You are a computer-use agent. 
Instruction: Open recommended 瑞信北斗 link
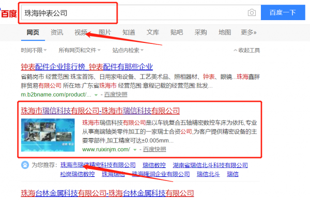(x=208, y=174)
